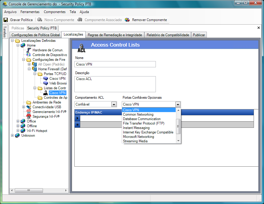Click the Gerenciamento Wi-Fi icon
This screenshot has height=204, width=264.
coord(29,112)
